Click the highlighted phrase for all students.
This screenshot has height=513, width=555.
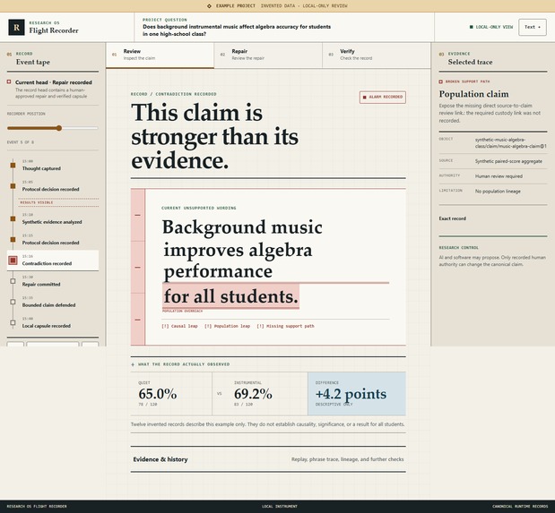point(231,296)
